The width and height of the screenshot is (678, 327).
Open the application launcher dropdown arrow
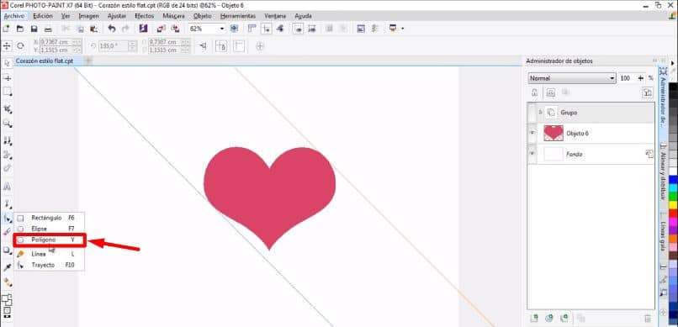tap(403, 29)
